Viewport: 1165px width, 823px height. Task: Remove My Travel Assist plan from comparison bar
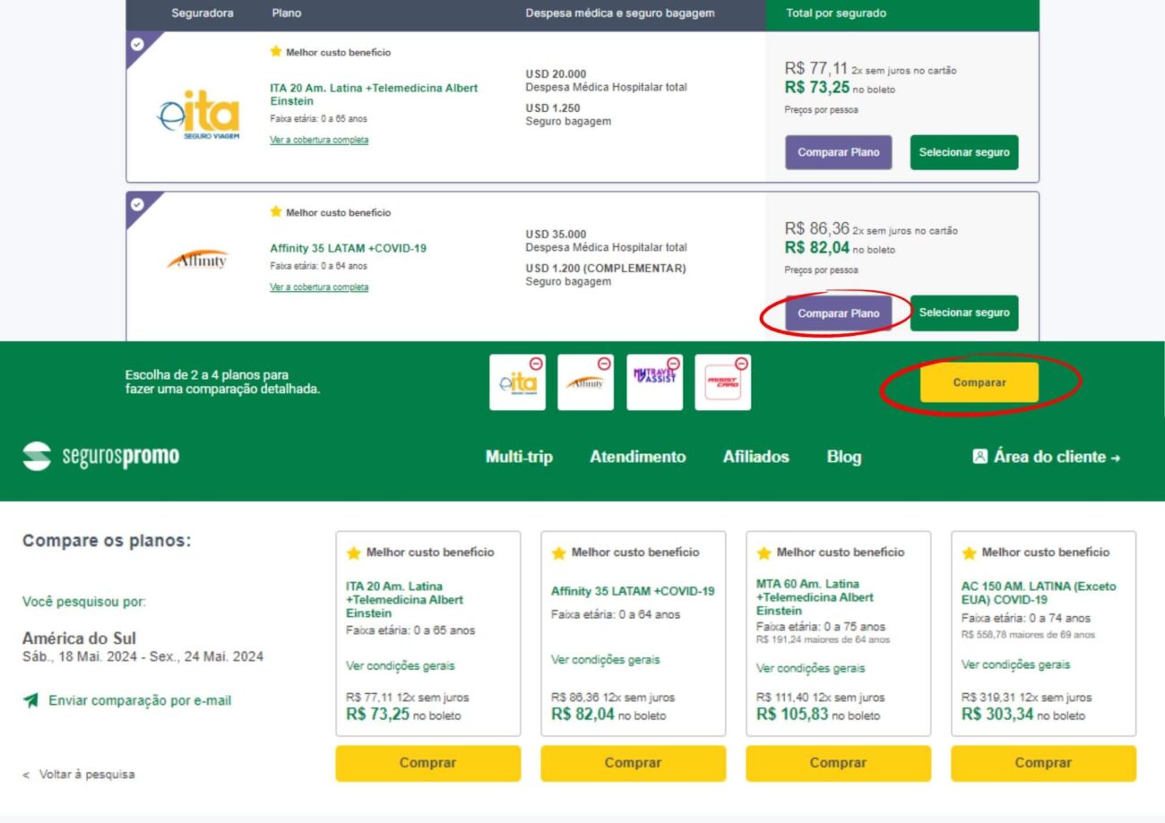point(673,364)
